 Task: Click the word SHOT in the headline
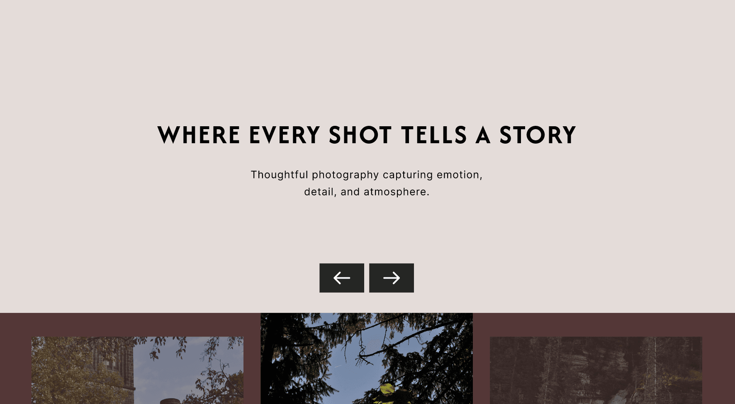360,135
